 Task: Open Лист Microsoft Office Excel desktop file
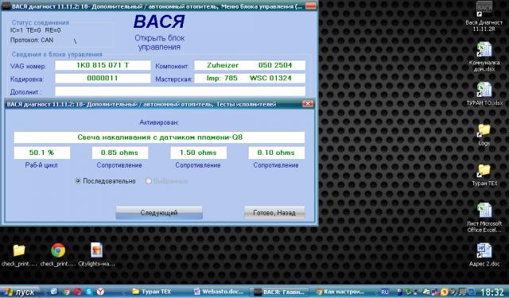[x=484, y=217]
